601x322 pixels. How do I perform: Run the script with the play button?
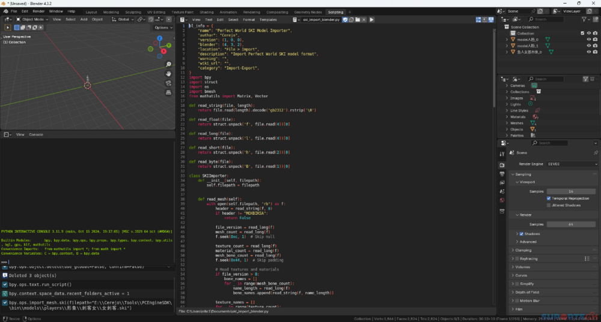click(372, 20)
